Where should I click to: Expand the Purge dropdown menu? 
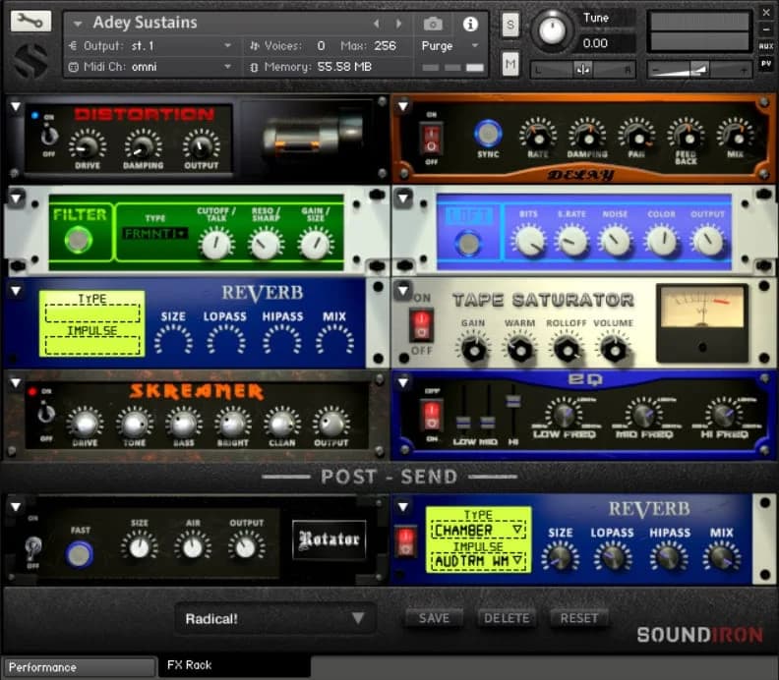[x=449, y=46]
